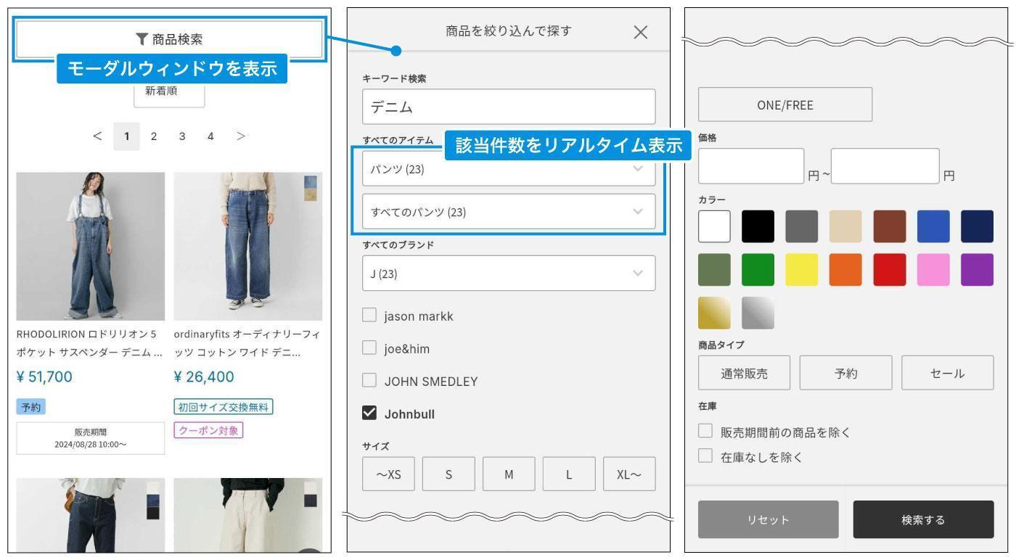Screen dimensions: 1016x560
Task: Enable 在庫なしを除く checkbox
Action: [705, 457]
